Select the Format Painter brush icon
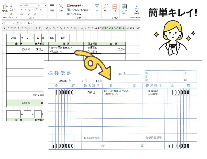The width and height of the screenshot is (207, 159). coord(11,14)
